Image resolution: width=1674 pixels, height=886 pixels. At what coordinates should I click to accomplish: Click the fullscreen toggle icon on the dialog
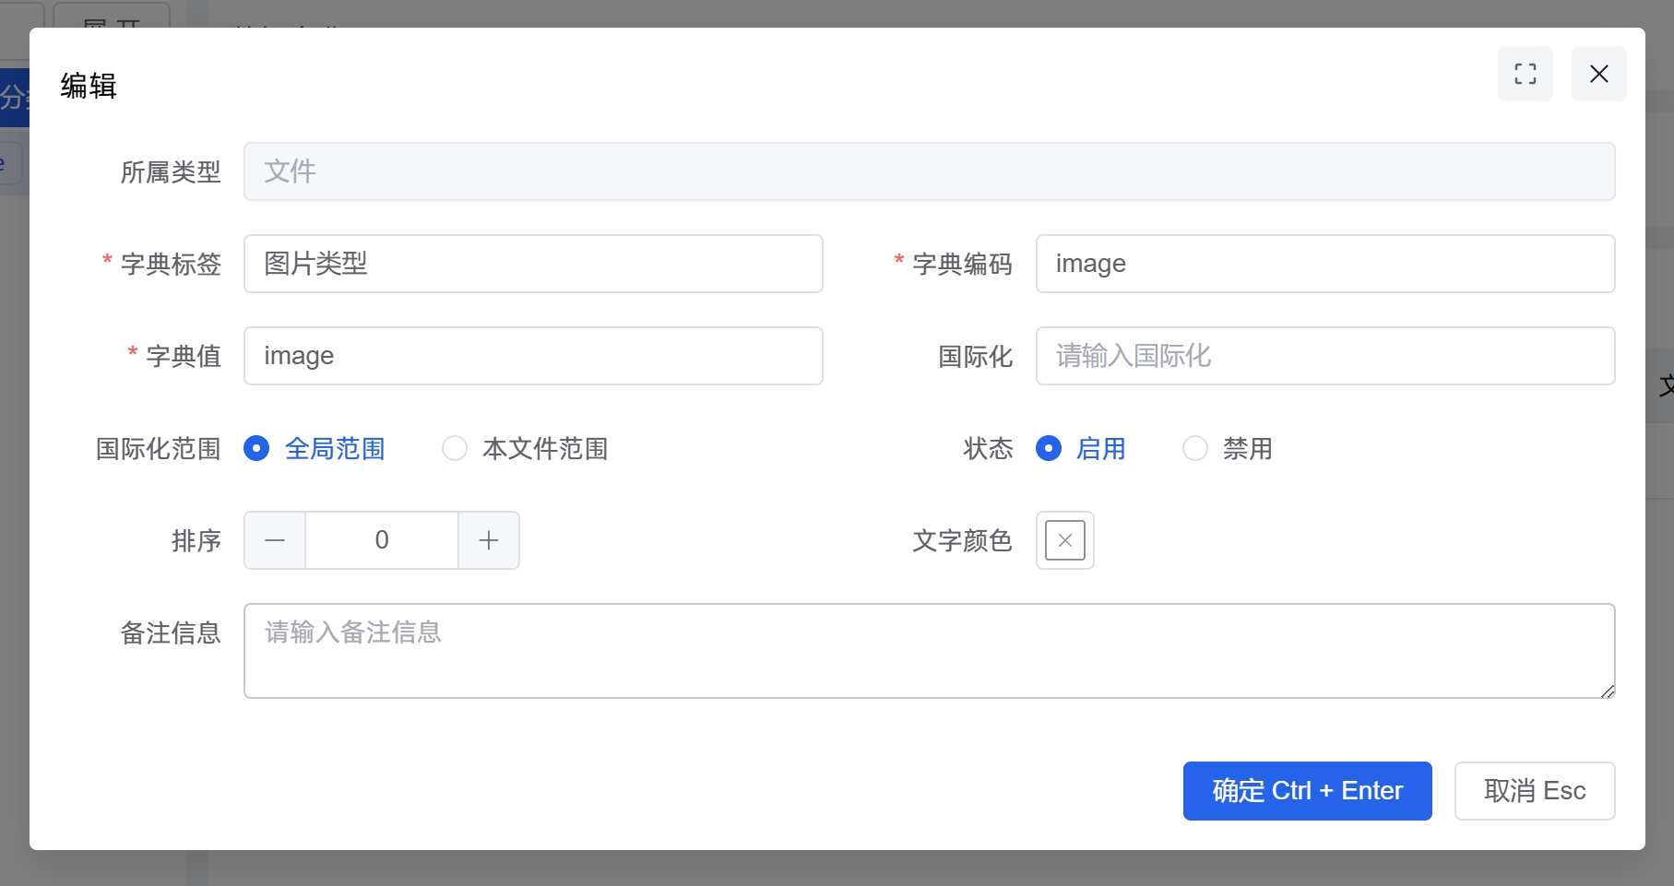pos(1525,74)
